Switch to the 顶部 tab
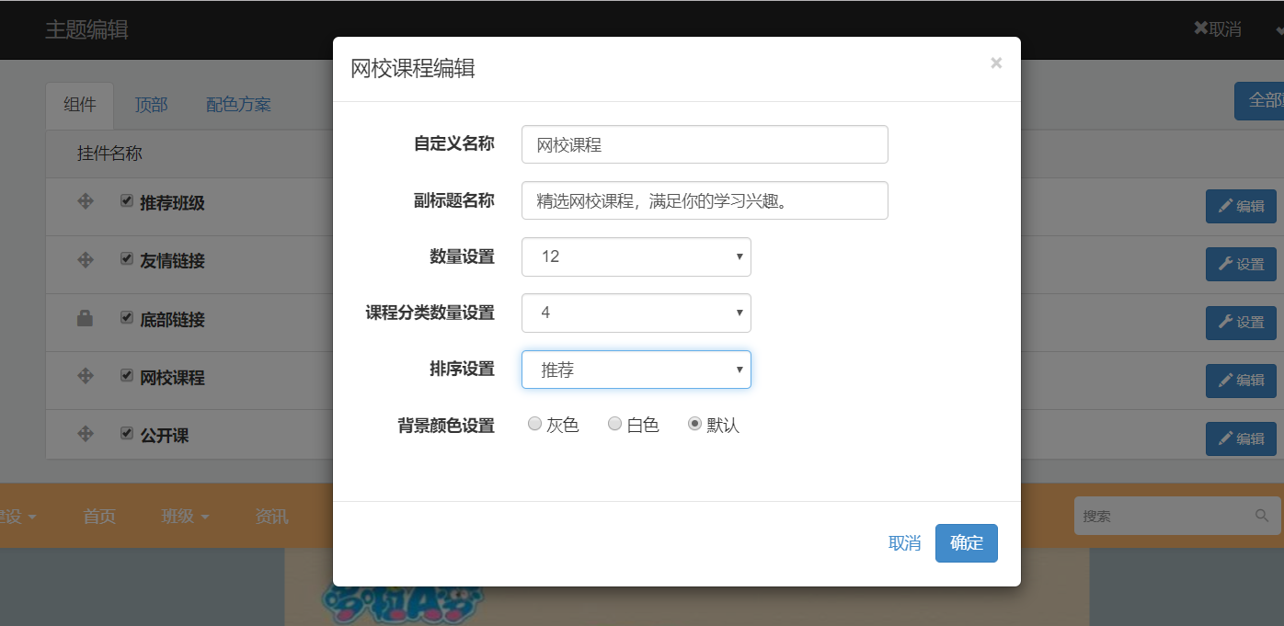The width and height of the screenshot is (1284, 626). click(x=151, y=105)
